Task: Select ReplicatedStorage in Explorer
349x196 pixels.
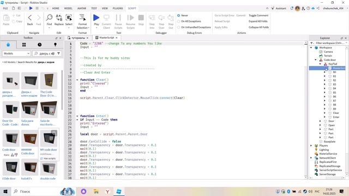Action: point(329,166)
